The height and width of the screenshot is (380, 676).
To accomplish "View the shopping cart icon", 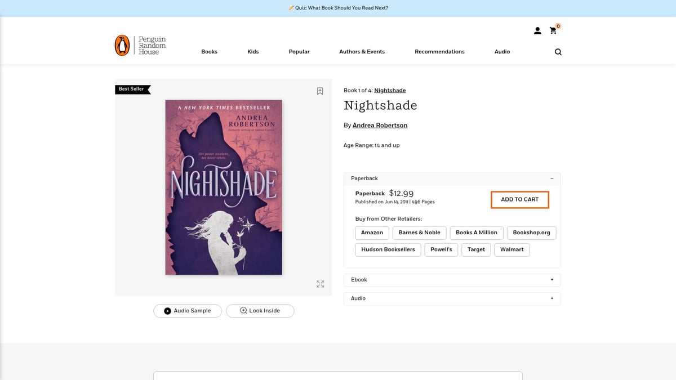I will coord(554,29).
